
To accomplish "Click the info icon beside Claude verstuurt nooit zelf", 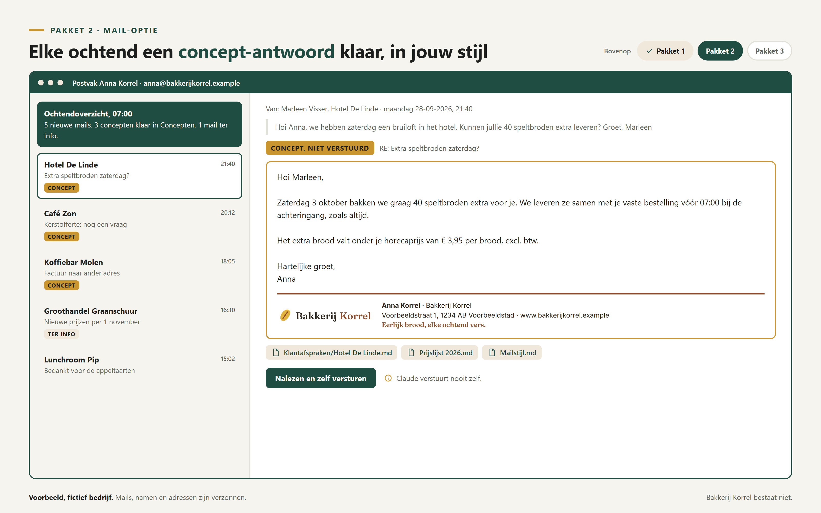I will click(x=388, y=378).
